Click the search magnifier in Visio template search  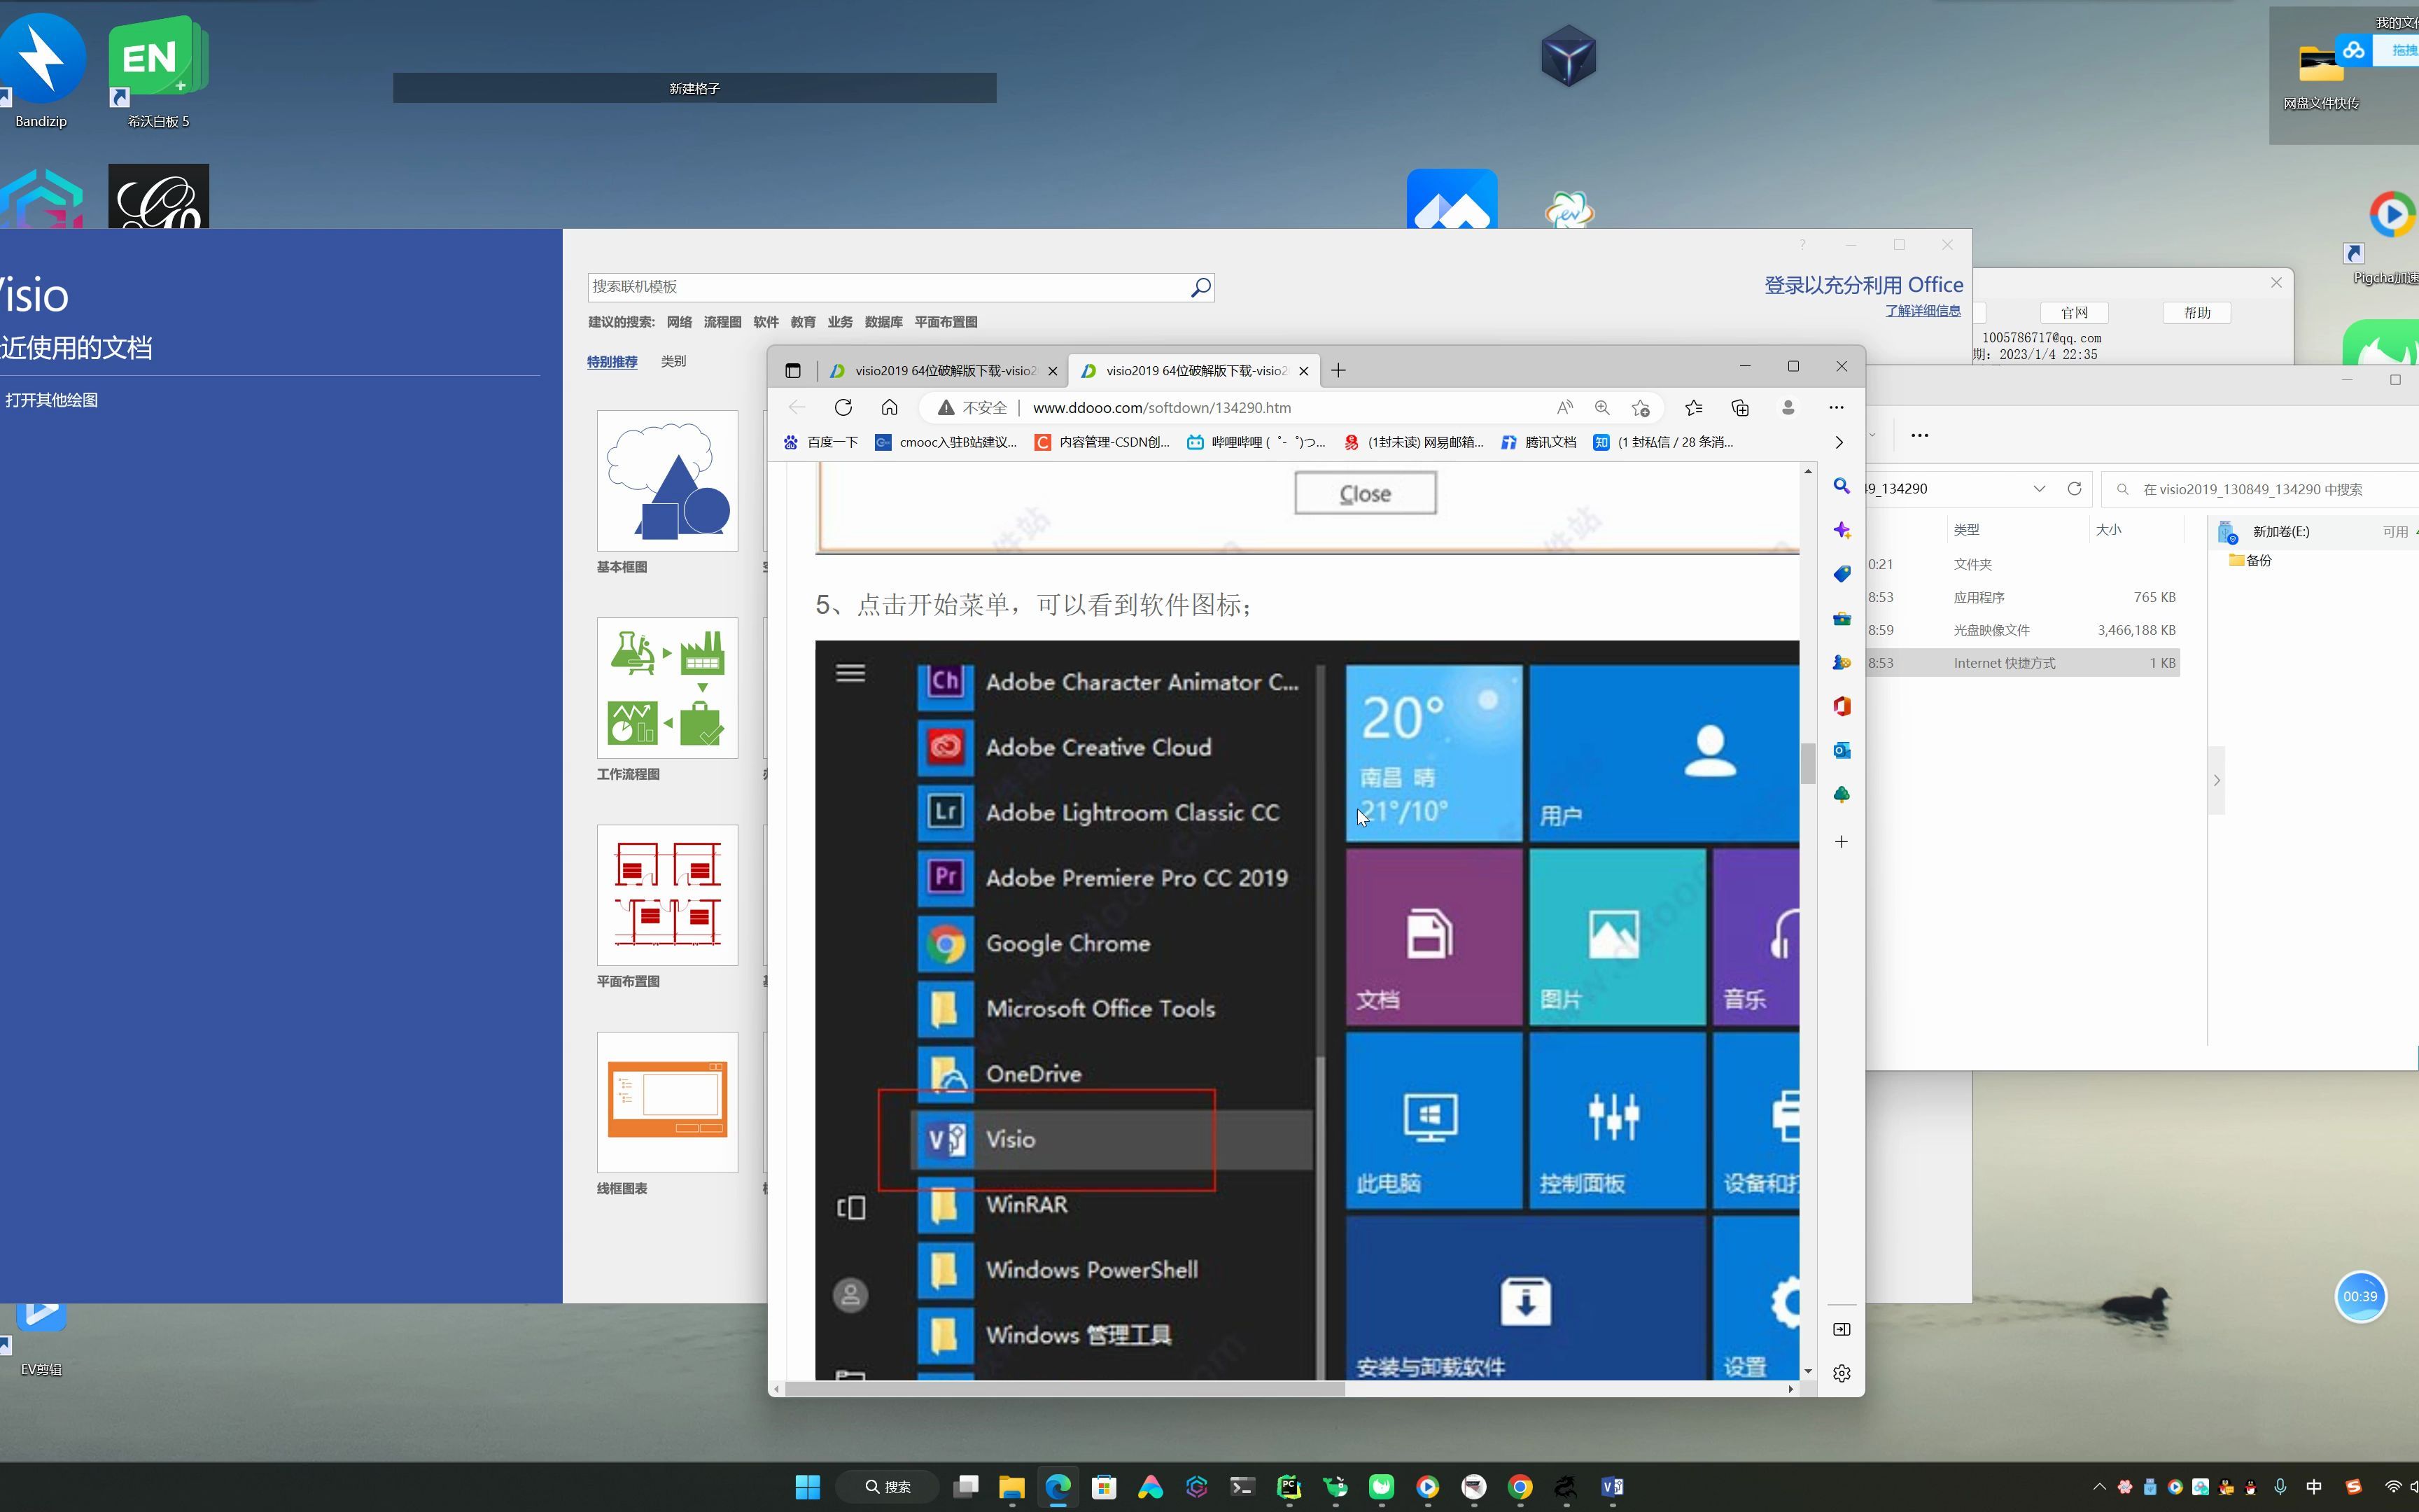click(x=1200, y=287)
